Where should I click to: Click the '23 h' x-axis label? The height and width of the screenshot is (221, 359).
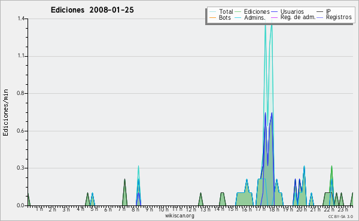point(343,209)
